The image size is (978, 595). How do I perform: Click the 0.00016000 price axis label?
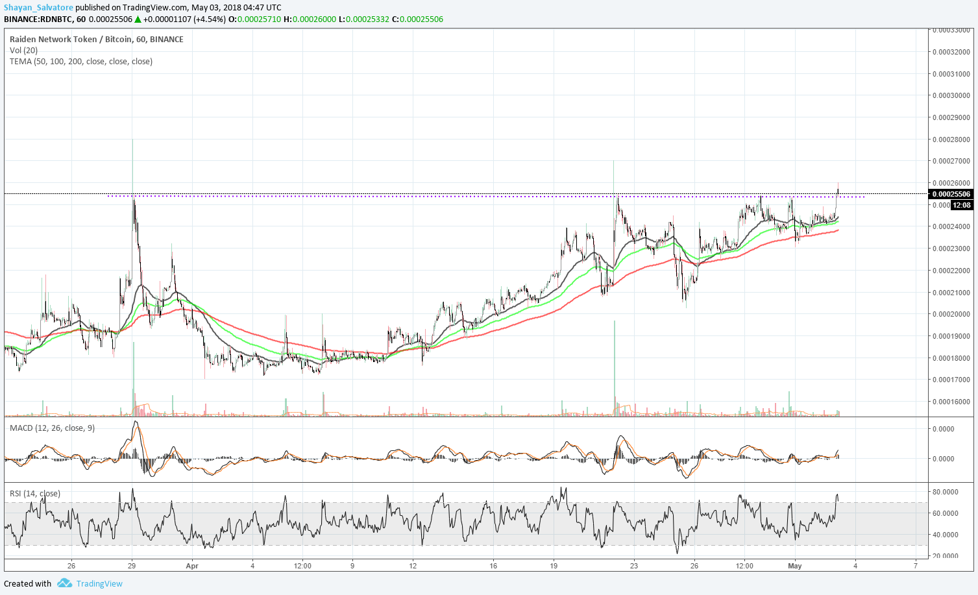click(x=951, y=402)
